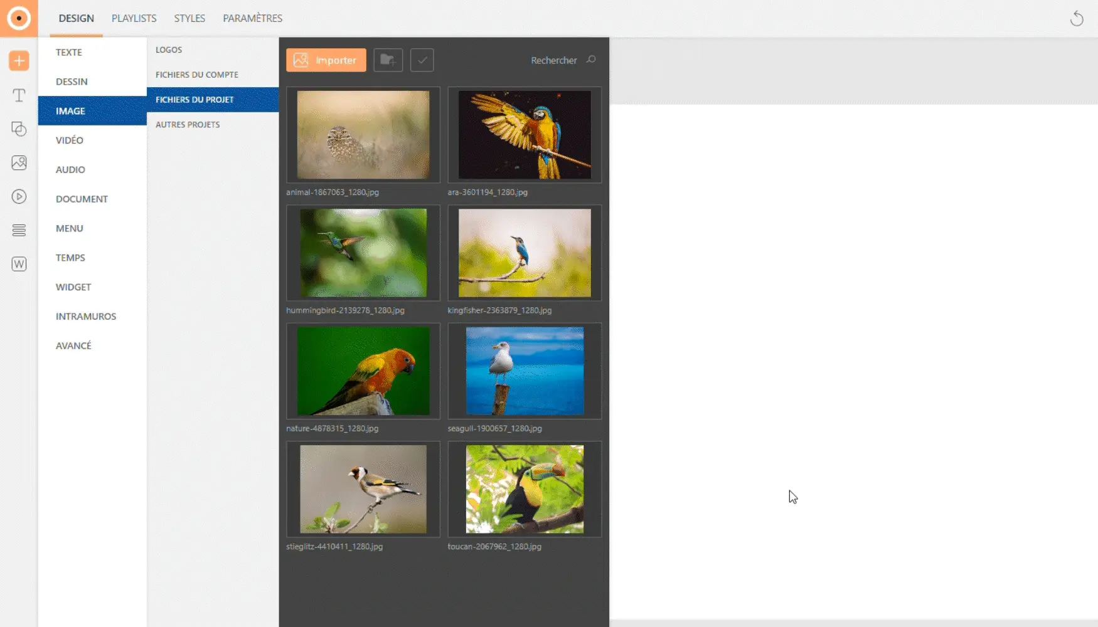Select the toucan image thumbnail

525,489
